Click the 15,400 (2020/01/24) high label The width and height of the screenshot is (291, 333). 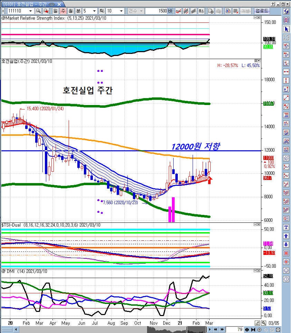click(x=45, y=109)
